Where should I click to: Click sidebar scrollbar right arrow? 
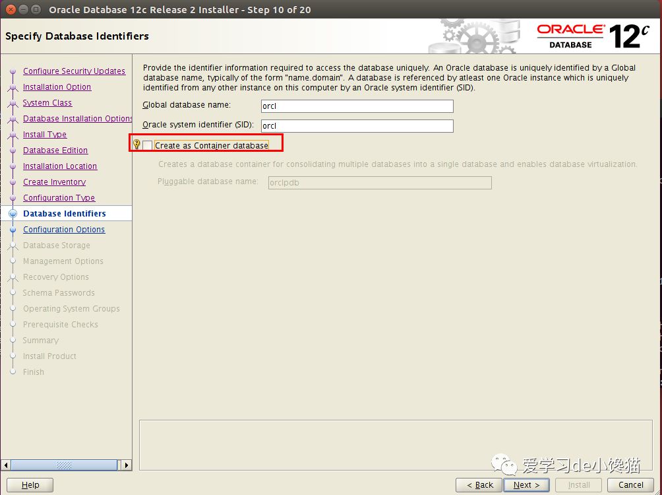click(x=126, y=465)
